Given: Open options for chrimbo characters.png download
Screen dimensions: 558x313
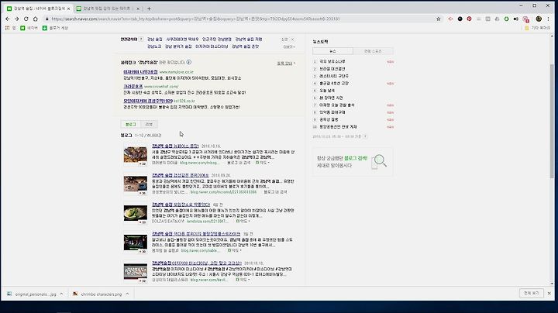Looking at the screenshot, I should (x=127, y=294).
